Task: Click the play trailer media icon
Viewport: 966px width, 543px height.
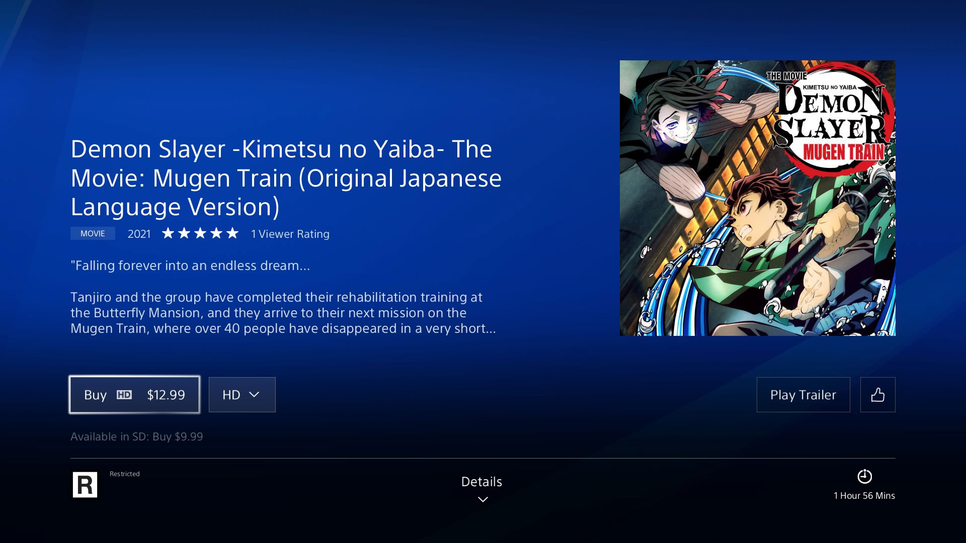Action: pyautogui.click(x=803, y=394)
